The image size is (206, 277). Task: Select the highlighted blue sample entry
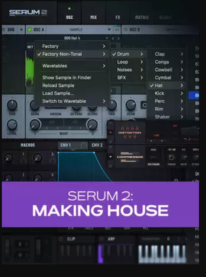coord(194,96)
